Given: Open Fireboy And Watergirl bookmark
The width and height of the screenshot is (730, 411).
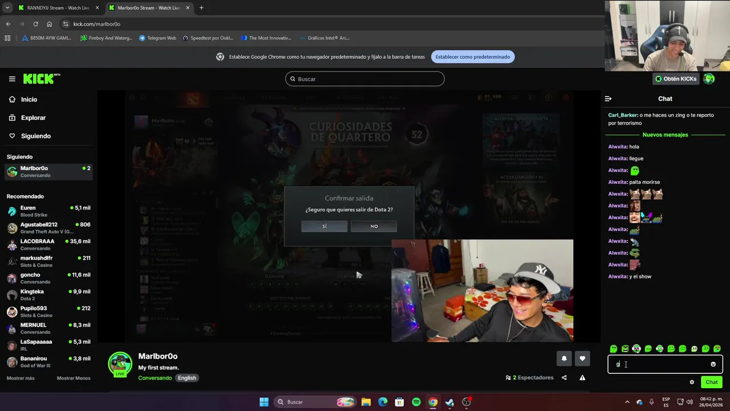Looking at the screenshot, I should [x=106, y=38].
